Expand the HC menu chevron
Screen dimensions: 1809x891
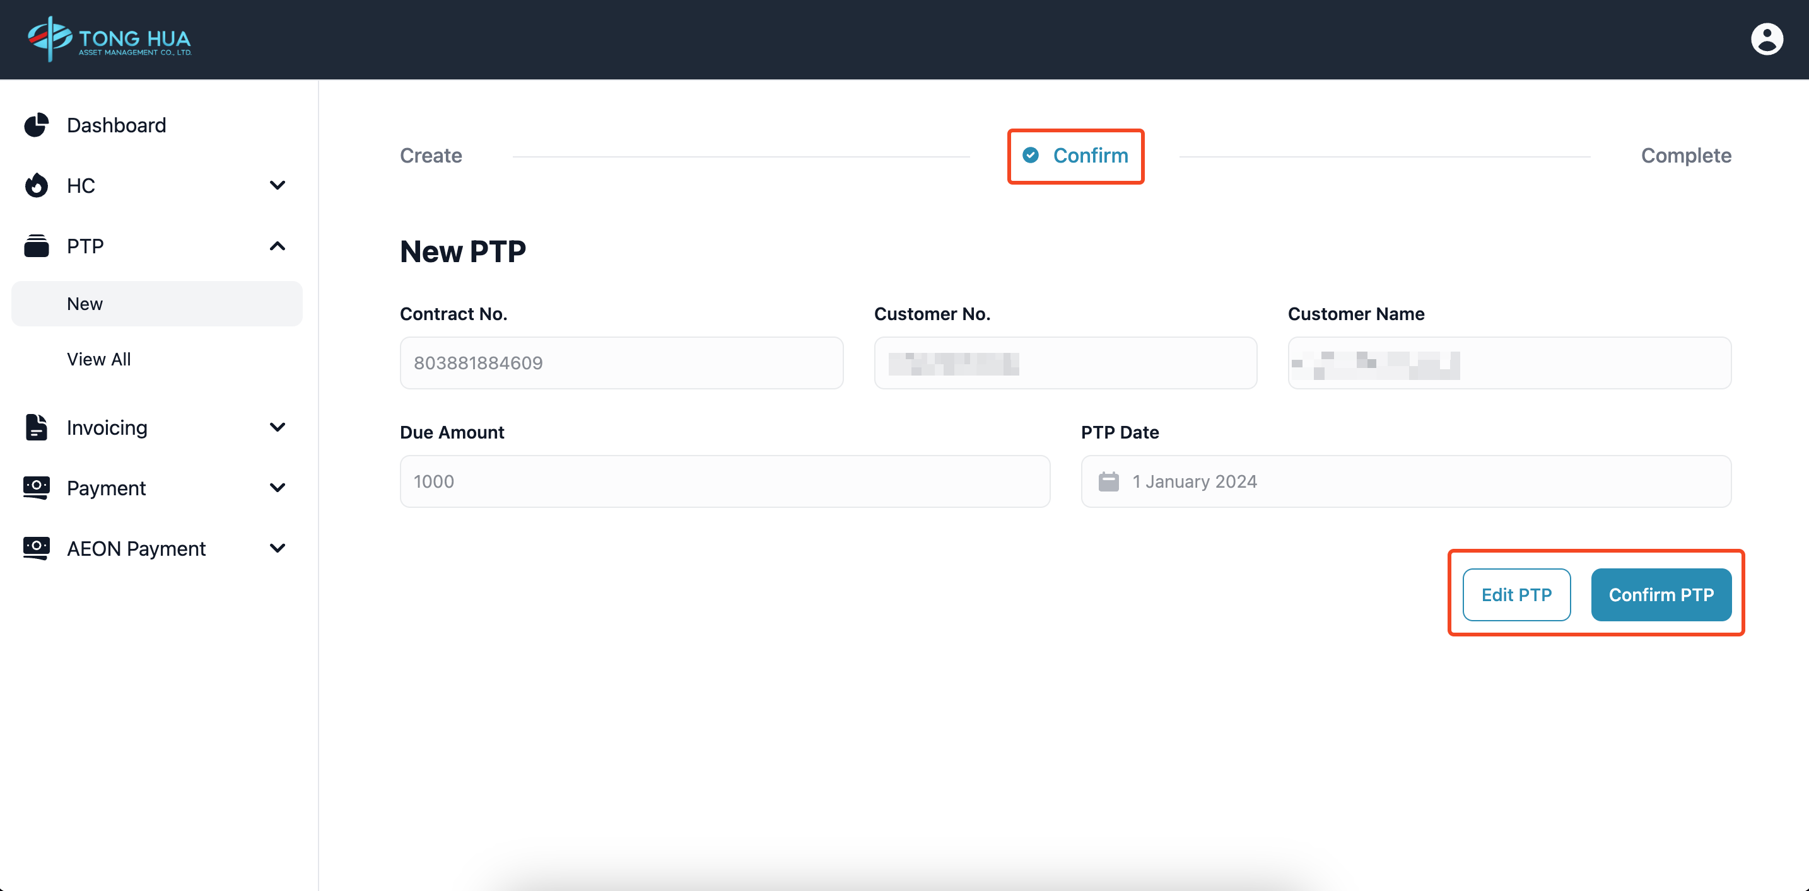click(278, 185)
